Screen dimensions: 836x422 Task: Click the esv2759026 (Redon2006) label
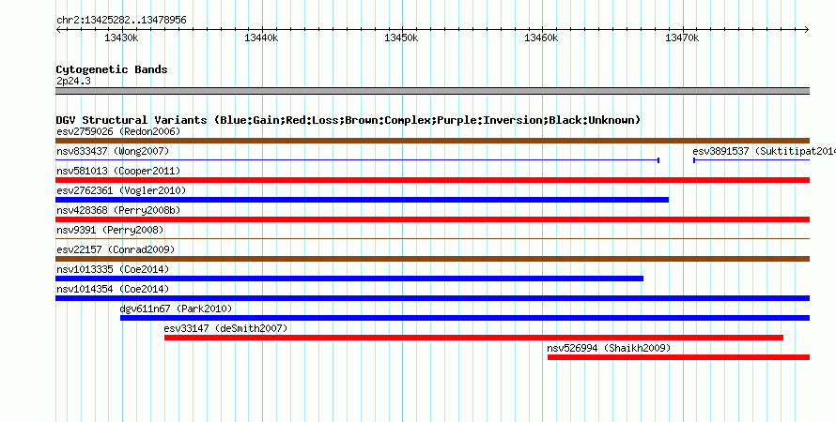tap(118, 131)
